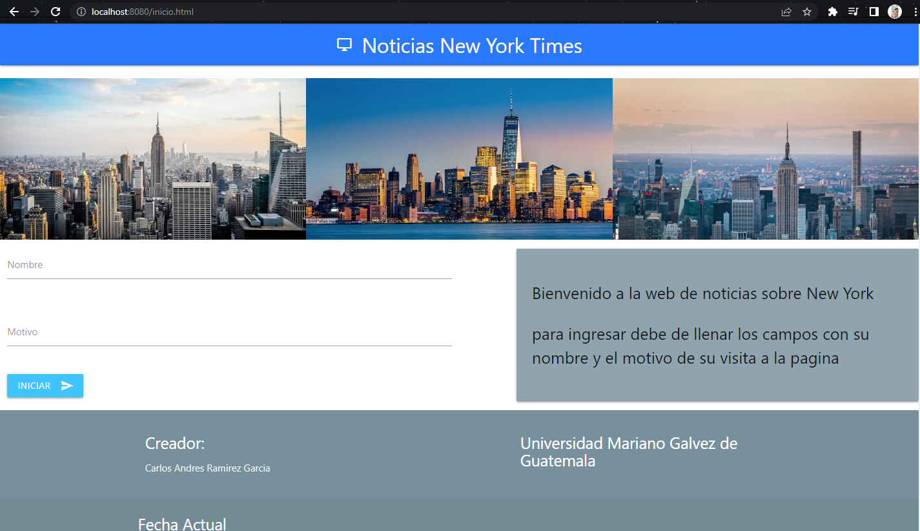Click the share icon in the address bar

pyautogui.click(x=785, y=11)
